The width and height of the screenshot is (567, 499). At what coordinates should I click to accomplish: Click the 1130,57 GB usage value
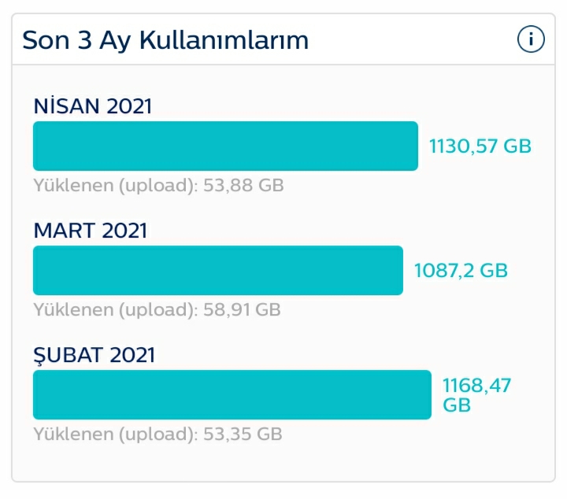point(480,146)
